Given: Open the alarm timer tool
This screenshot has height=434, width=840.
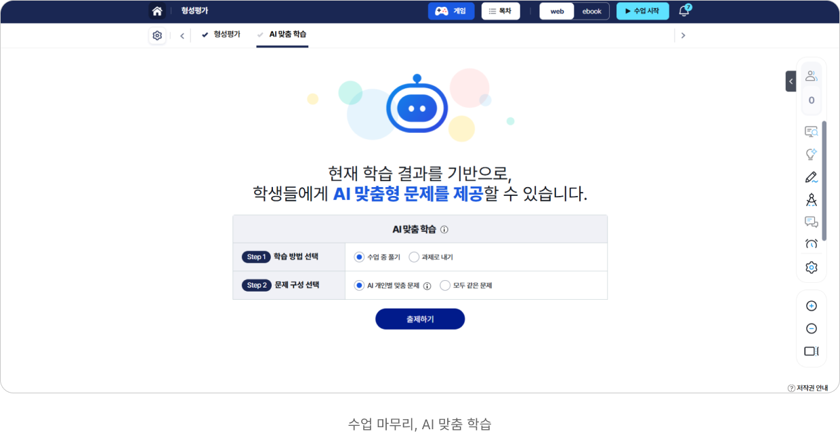Looking at the screenshot, I should pos(812,244).
